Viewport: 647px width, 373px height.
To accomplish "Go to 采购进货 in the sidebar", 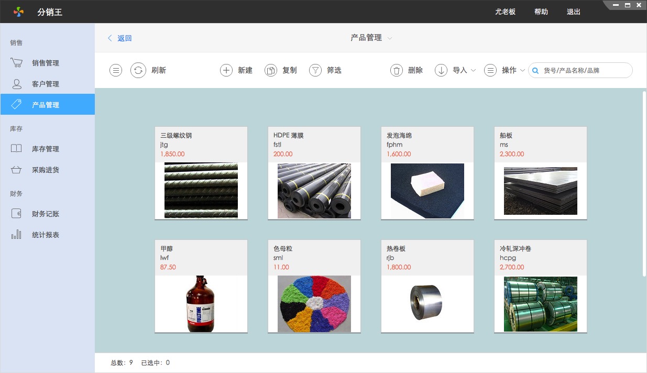I will point(46,170).
